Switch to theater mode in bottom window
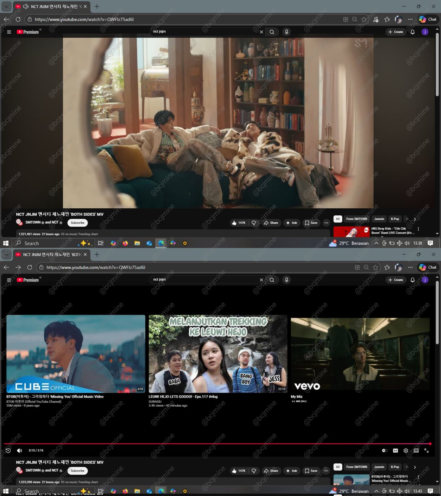Image resolution: width=441 pixels, height=496 pixels. click(x=416, y=451)
